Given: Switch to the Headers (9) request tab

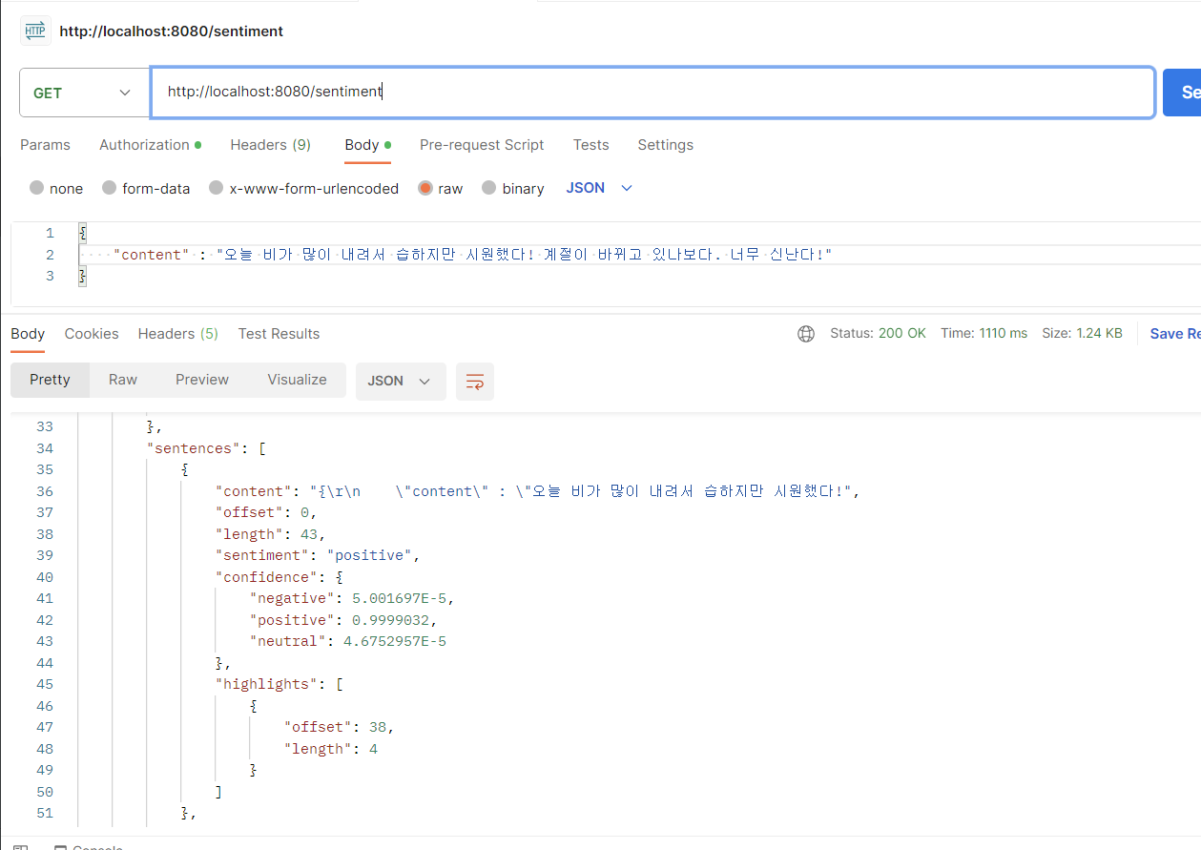Looking at the screenshot, I should (x=270, y=145).
